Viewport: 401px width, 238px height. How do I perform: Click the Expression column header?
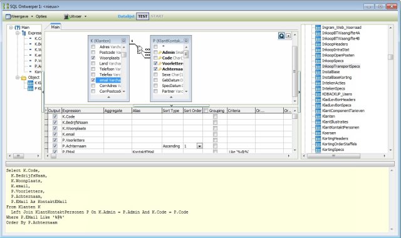pyautogui.click(x=83, y=111)
